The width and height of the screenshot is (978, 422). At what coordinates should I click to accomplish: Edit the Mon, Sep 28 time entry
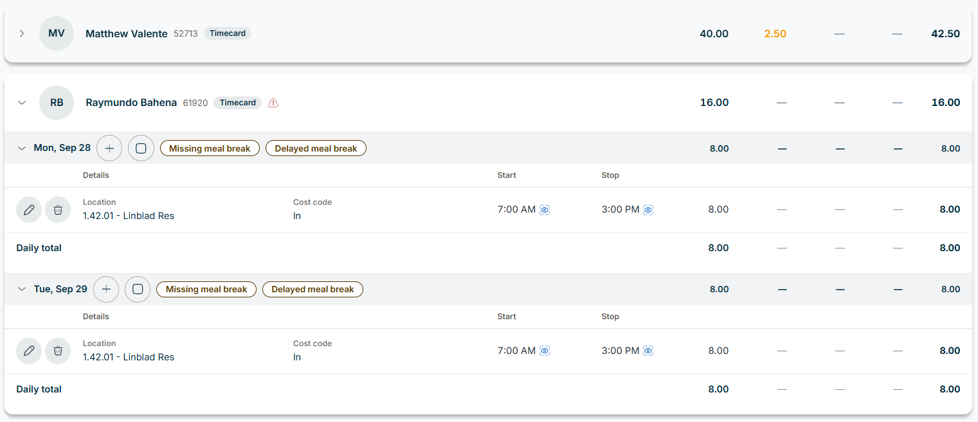pos(29,210)
